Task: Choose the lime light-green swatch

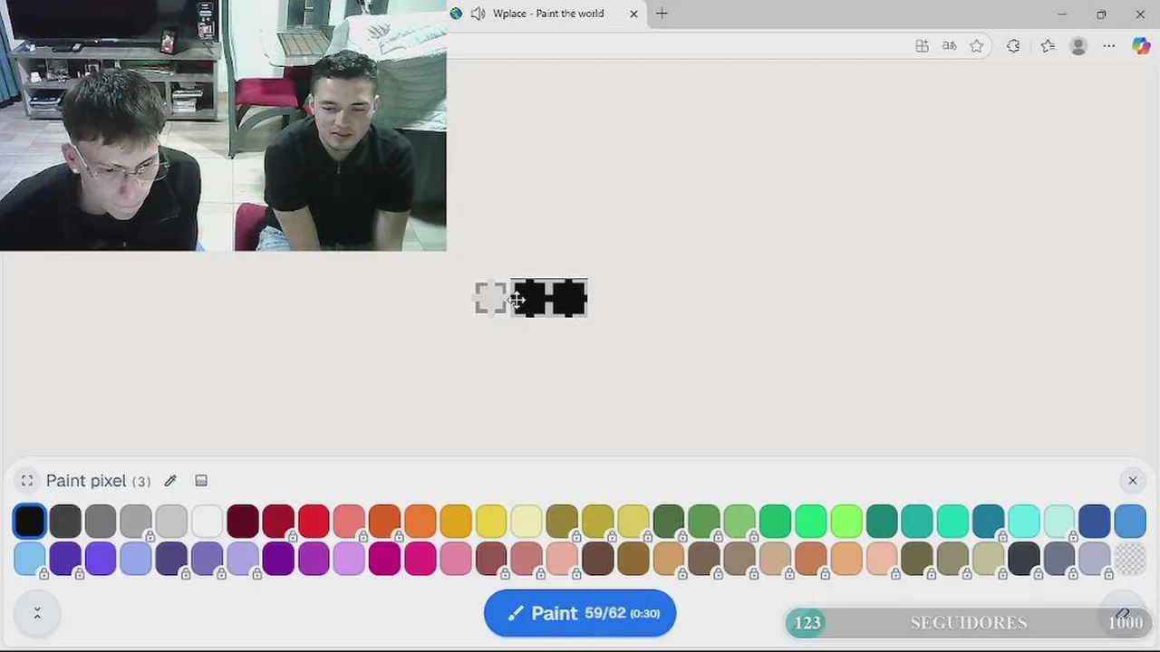Action: point(846,522)
